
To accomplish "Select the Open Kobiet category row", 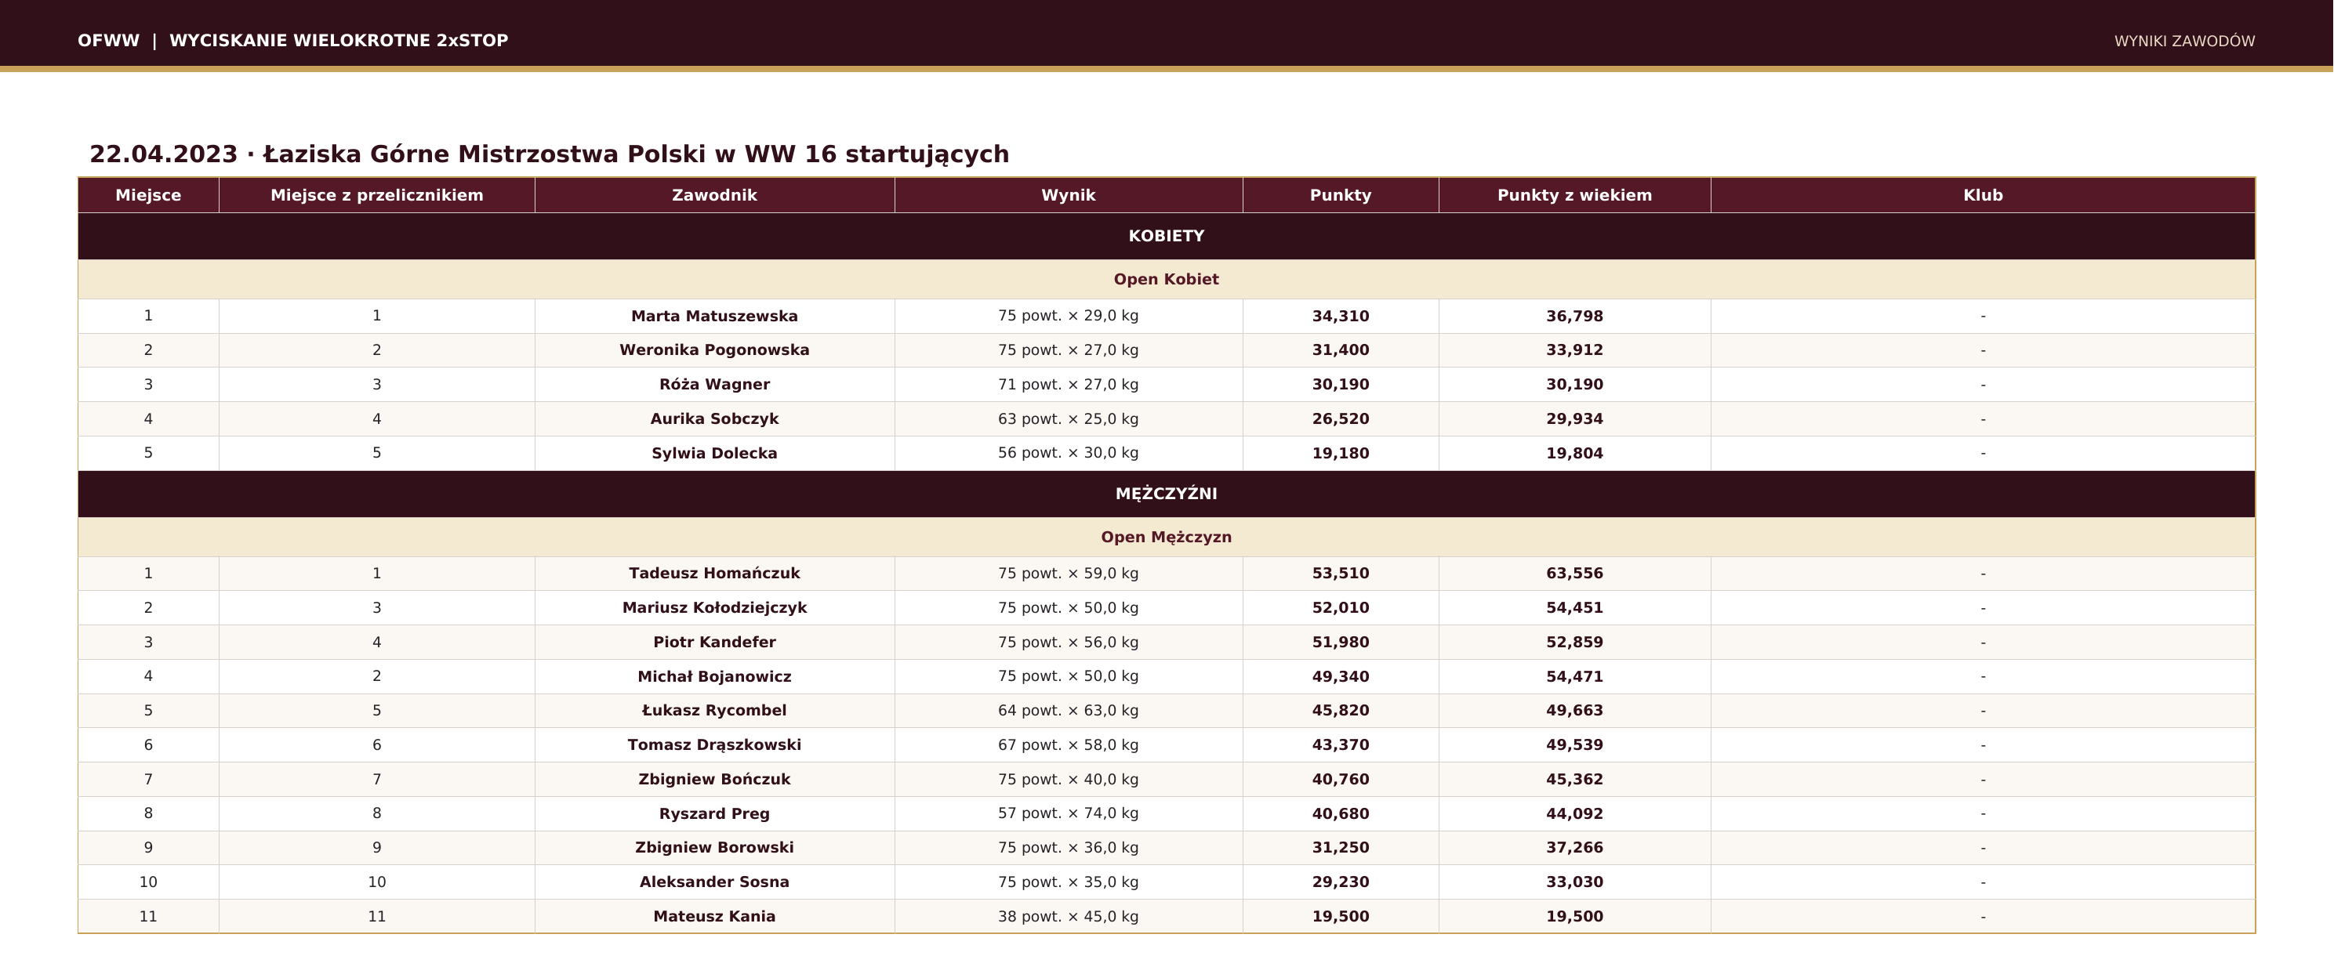I will pos(1166,280).
